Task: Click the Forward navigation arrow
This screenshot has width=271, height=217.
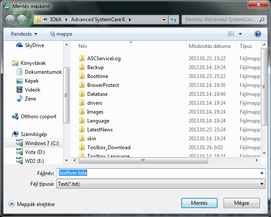Action: (x=22, y=19)
